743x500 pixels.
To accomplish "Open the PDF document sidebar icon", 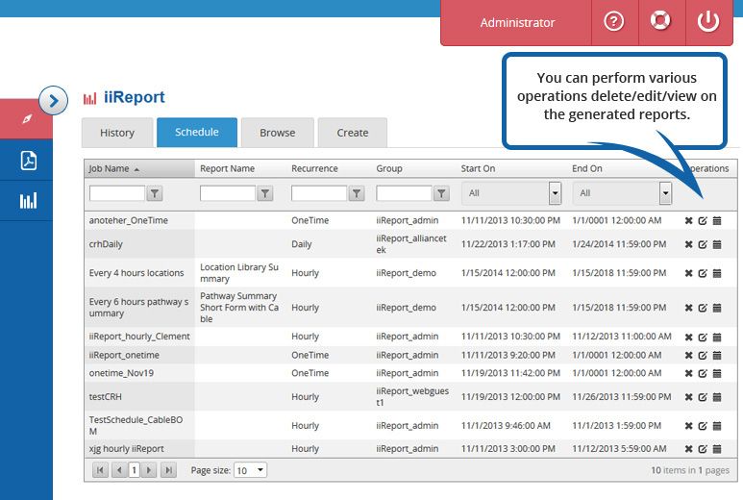I will tap(29, 161).
